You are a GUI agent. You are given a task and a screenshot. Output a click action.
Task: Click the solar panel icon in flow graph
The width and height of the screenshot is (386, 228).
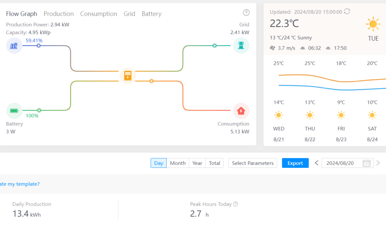point(14,46)
